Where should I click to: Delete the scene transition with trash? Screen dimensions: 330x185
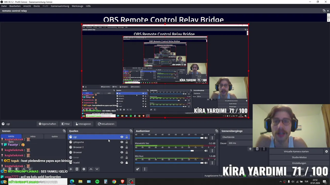coord(257,149)
